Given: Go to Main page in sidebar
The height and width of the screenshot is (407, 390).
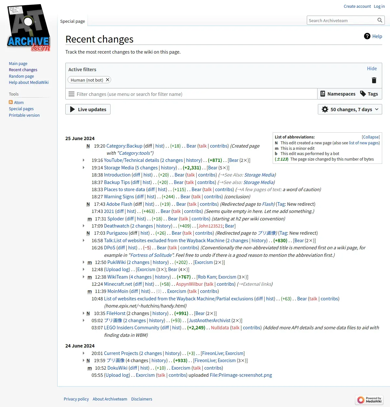Looking at the screenshot, I should pos(18,64).
